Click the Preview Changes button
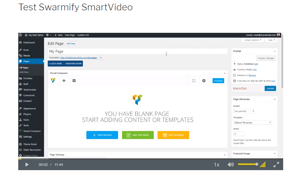Image resolution: width=300 pixels, height=173 pixels. (x=266, y=58)
